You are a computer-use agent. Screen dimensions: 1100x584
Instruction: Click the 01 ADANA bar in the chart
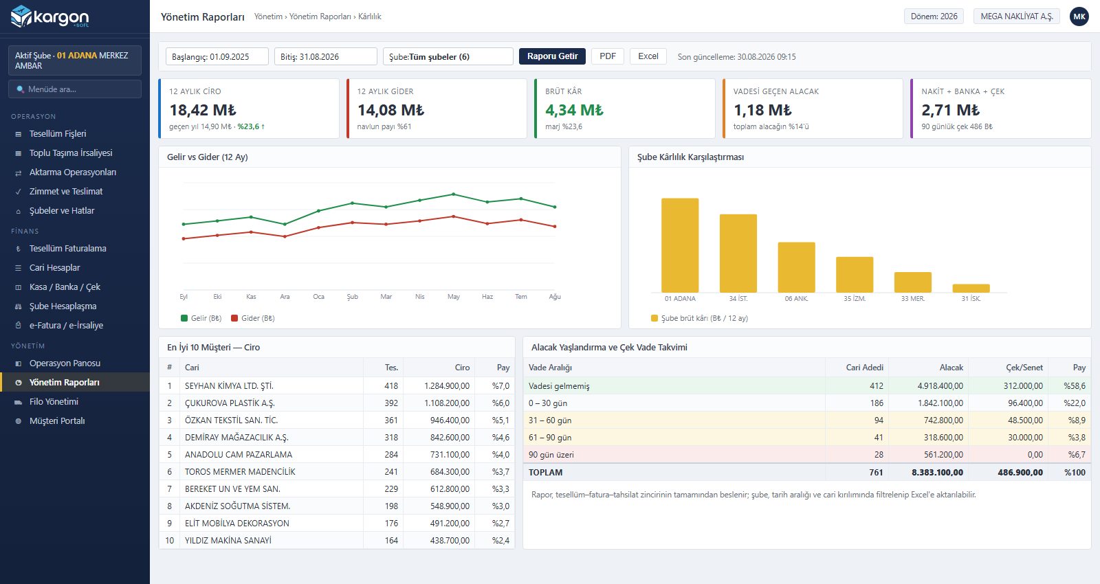pyautogui.click(x=680, y=245)
